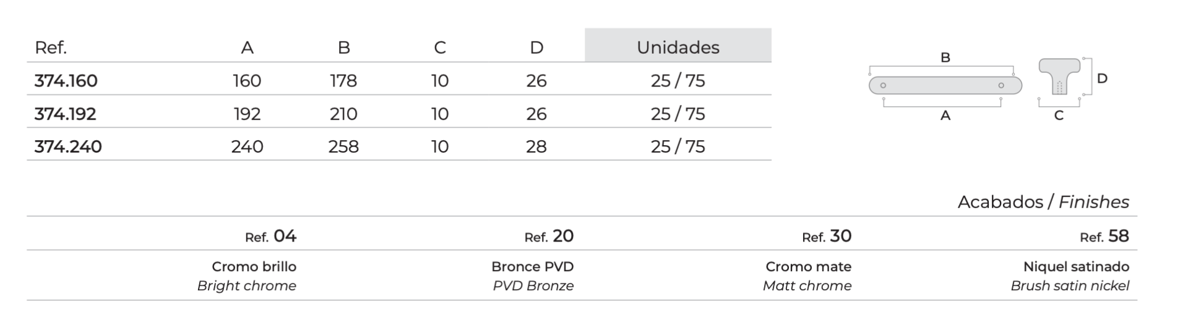The width and height of the screenshot is (1188, 315).
Task: Click dimension label B on diagram
Action: [x=945, y=57]
